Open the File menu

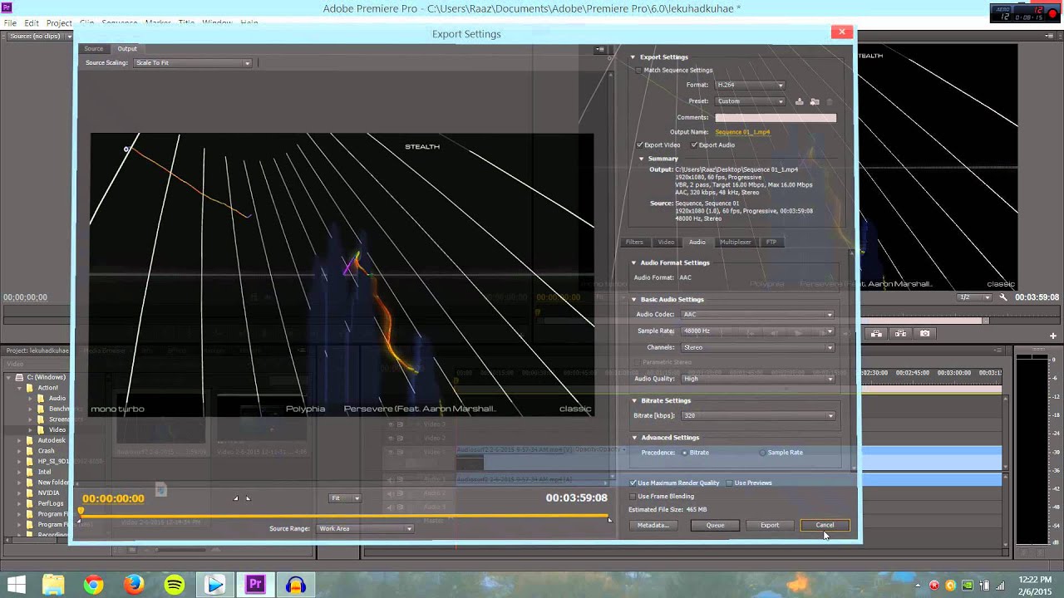point(10,23)
